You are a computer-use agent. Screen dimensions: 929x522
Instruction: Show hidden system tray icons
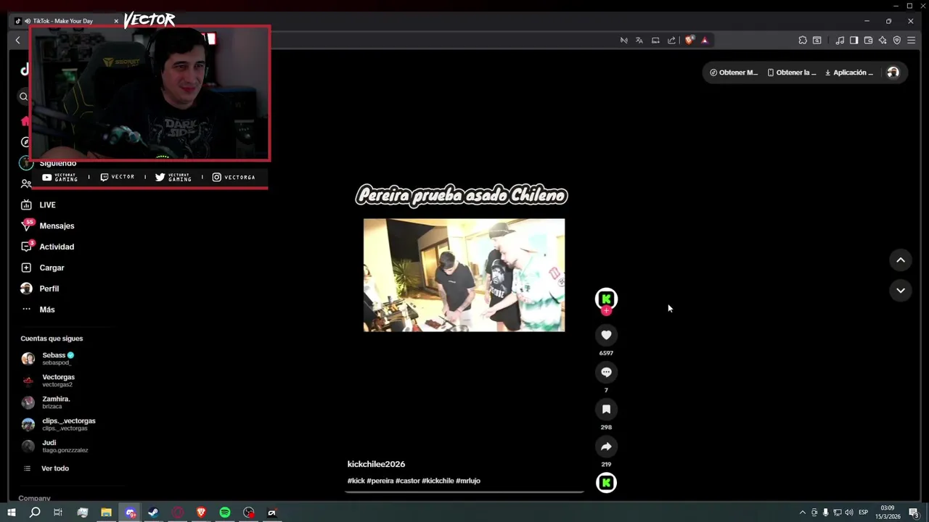click(x=802, y=513)
